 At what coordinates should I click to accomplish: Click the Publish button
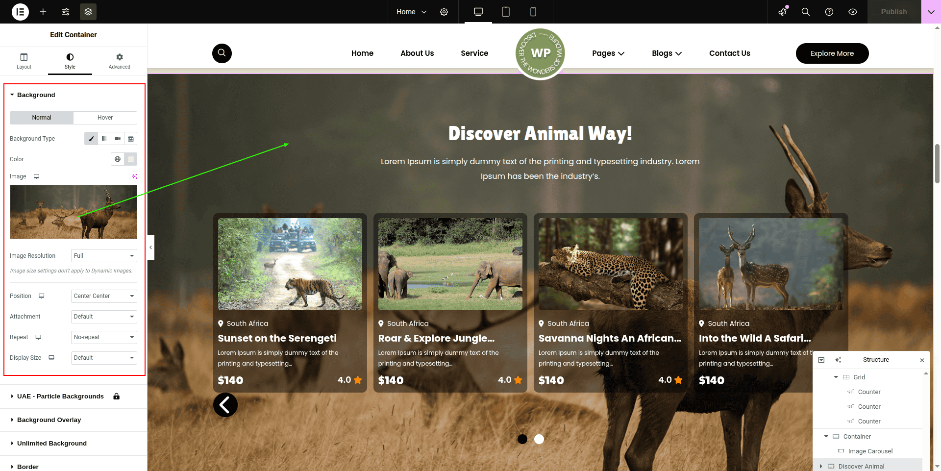893,12
